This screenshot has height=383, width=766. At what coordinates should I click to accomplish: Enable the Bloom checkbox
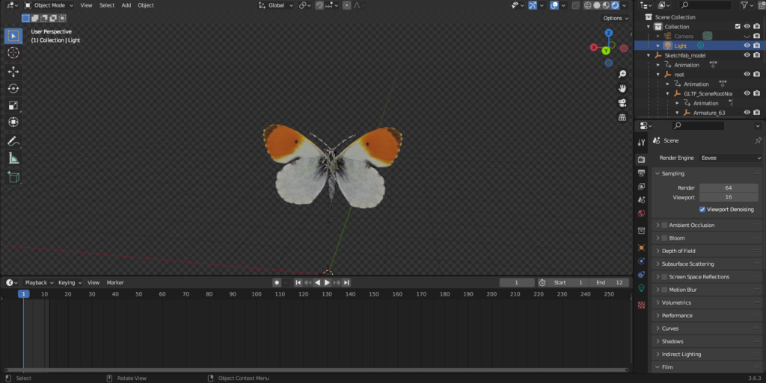pos(664,238)
